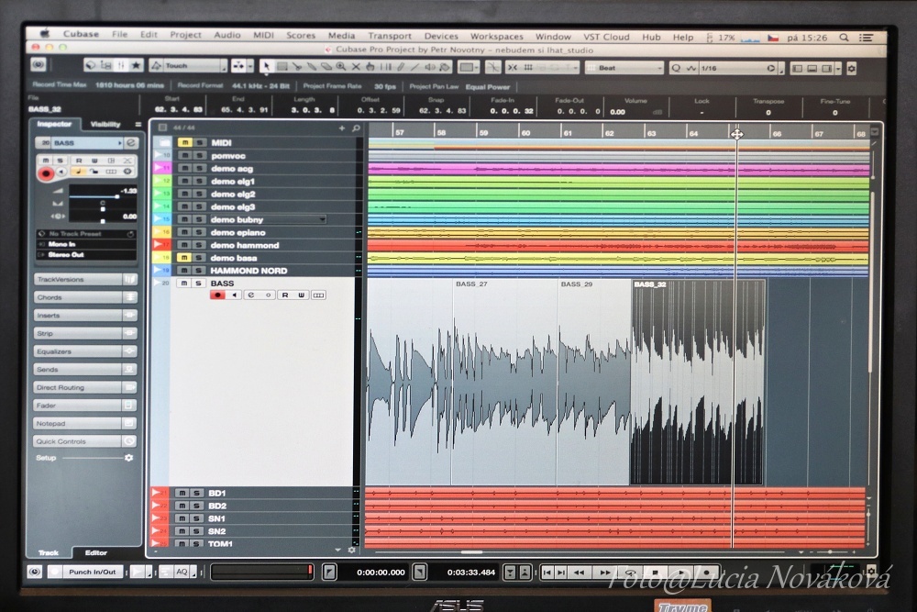
Task: Open the Quick Controls section
Action: [84, 441]
